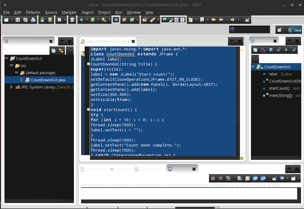Open the Refactor menu
Image resolution: width=304 pixels, height=209 pixels.
pos(33,13)
